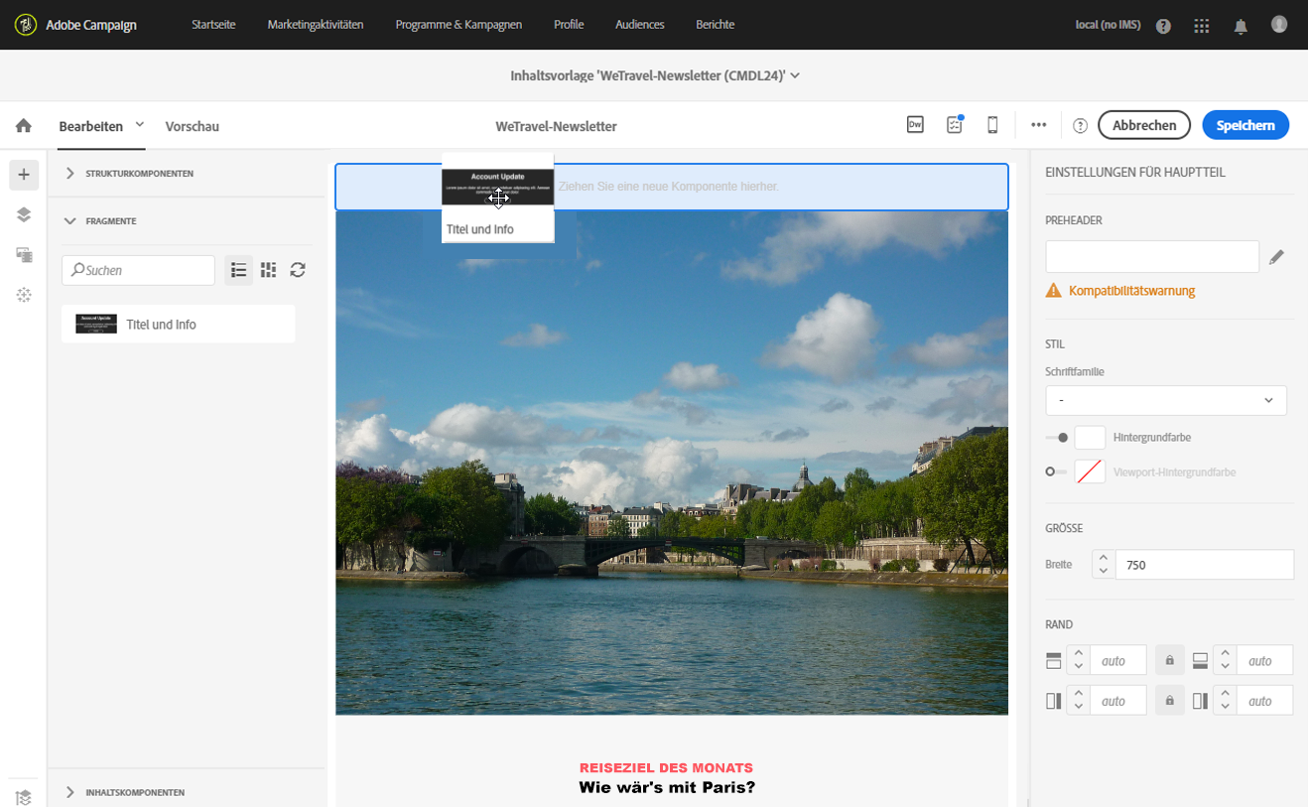The width and height of the screenshot is (1308, 807).
Task: Switch to the Vorschau tab
Action: (x=193, y=126)
